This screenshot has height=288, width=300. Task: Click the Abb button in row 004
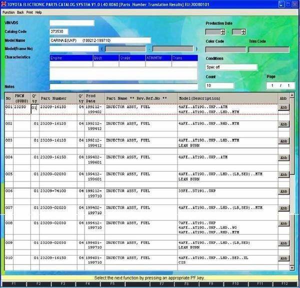tap(283, 158)
